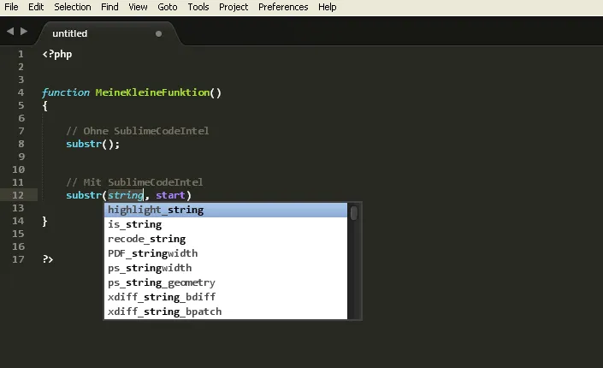603x368 pixels.
Task: Click the '// Mit SublimeCodeIntel' comment
Action: coord(134,182)
